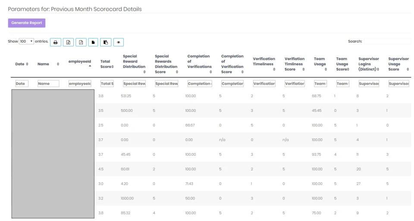The image size is (414, 221).
Task: Click the Name column filter field
Action: click(48, 83)
